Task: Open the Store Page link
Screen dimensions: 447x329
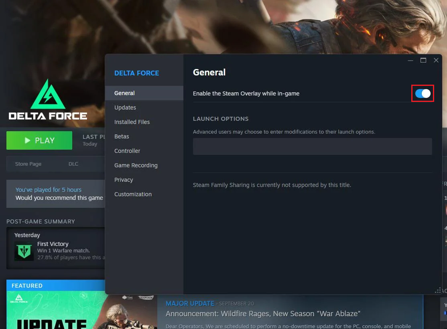Action: 28,164
